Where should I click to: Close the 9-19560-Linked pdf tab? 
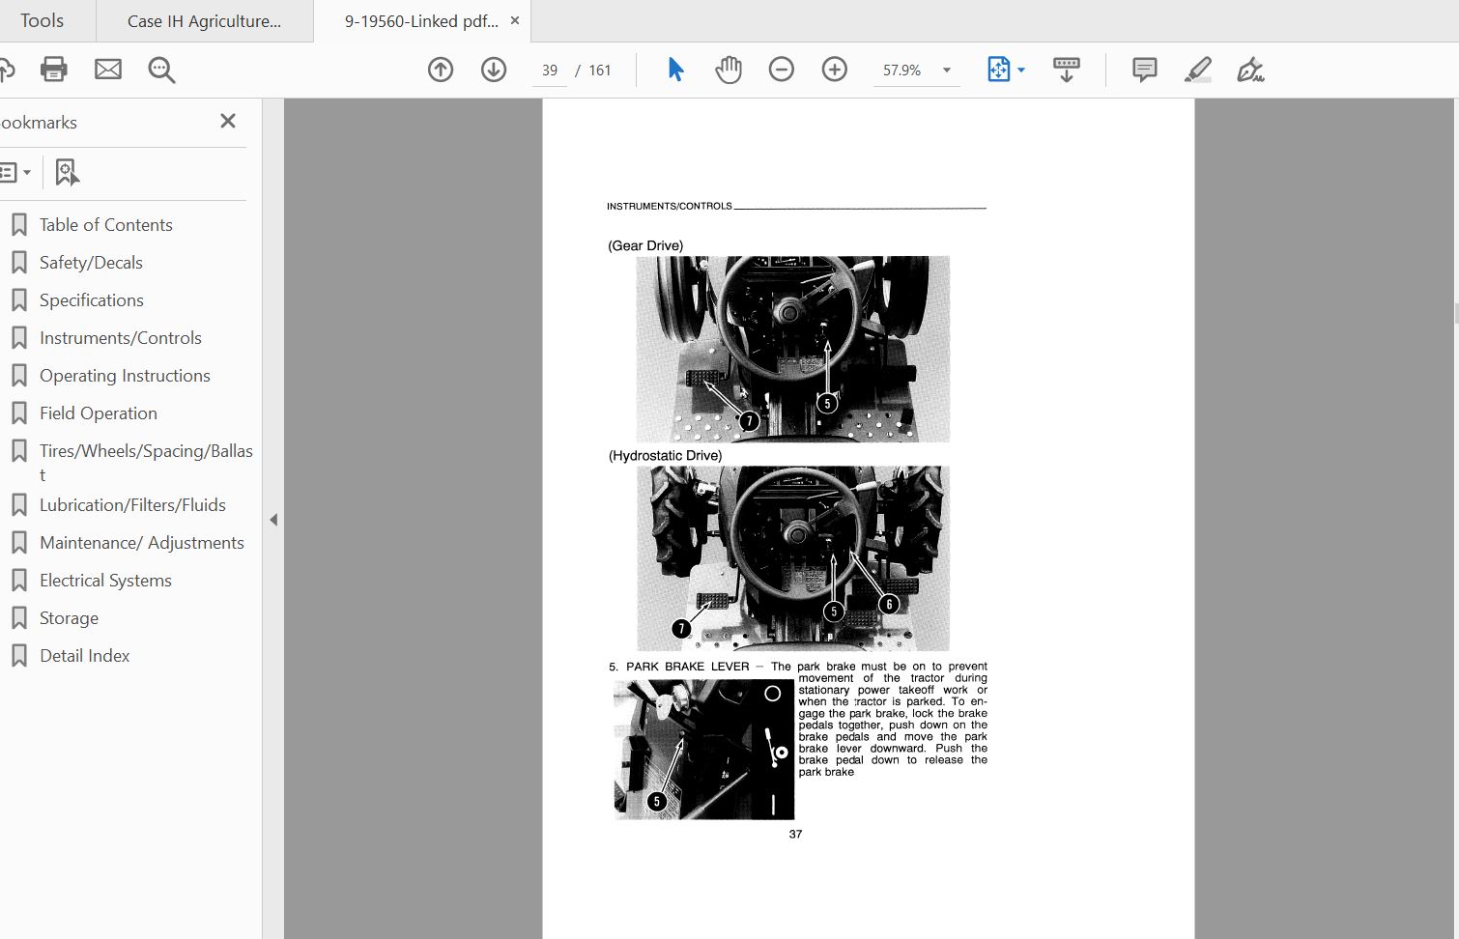pos(515,20)
